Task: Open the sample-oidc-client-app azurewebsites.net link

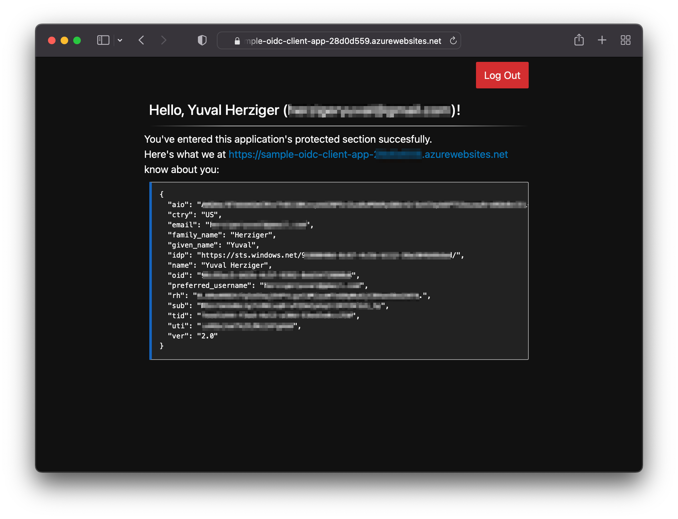Action: click(368, 154)
